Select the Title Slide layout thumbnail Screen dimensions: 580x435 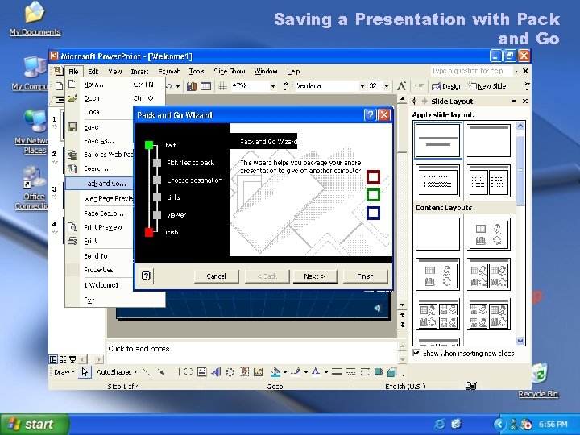(437, 140)
